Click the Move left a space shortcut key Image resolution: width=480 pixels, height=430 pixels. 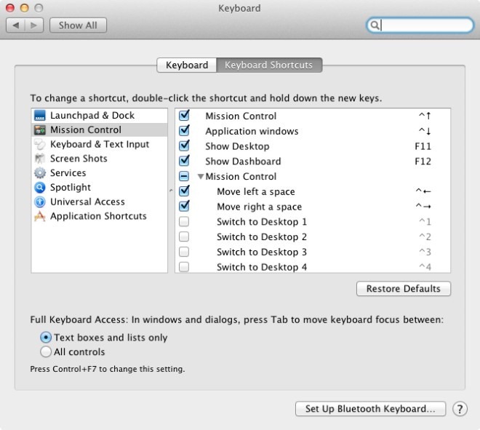coord(423,191)
